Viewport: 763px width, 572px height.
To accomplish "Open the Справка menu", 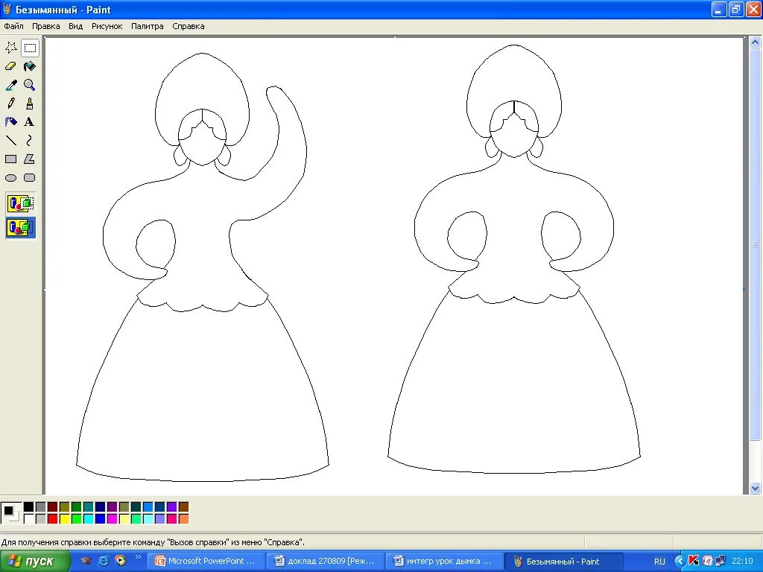I will click(189, 26).
